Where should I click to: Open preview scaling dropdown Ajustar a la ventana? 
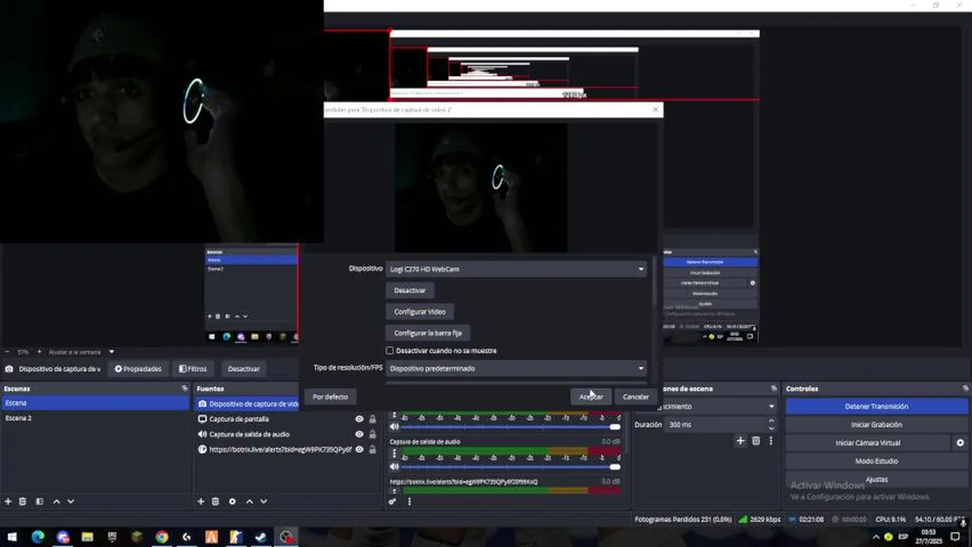point(81,352)
